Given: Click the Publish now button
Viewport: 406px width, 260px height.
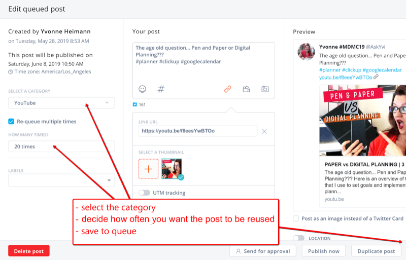Looking at the screenshot, I should click(324, 251).
